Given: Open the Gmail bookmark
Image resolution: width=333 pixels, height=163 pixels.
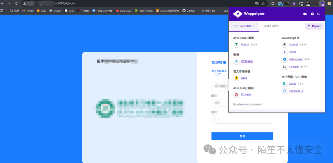Looking at the screenshot, I should pos(28,11).
